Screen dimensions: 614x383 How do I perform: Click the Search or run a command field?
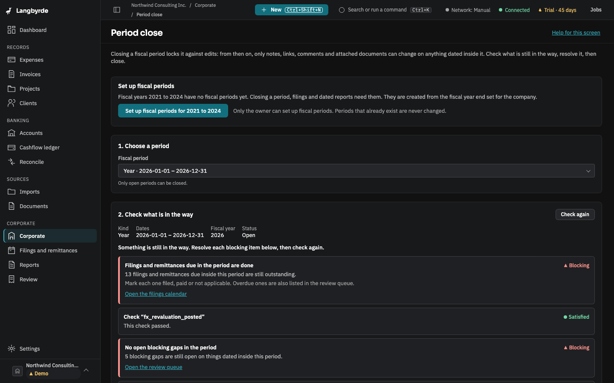[x=385, y=10]
